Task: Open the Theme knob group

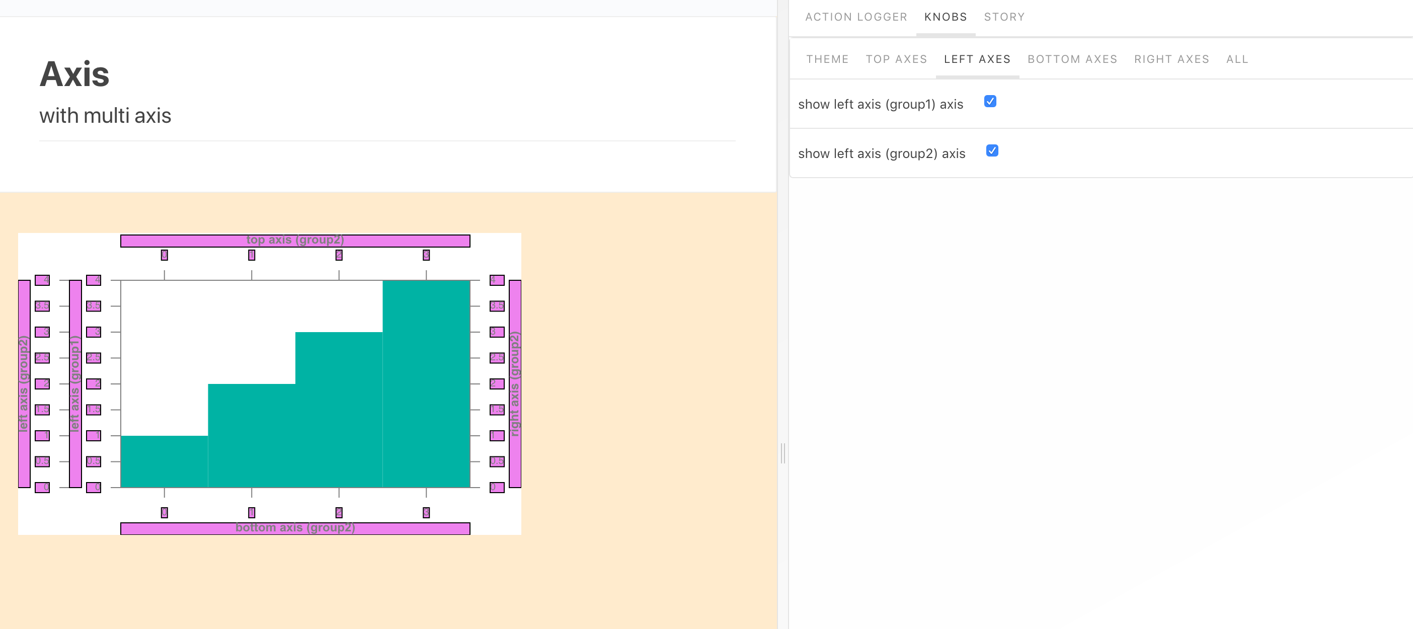Action: (x=827, y=59)
